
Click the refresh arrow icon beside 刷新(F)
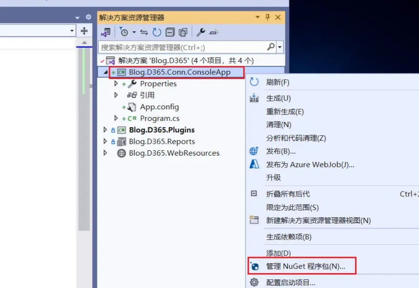point(254,82)
